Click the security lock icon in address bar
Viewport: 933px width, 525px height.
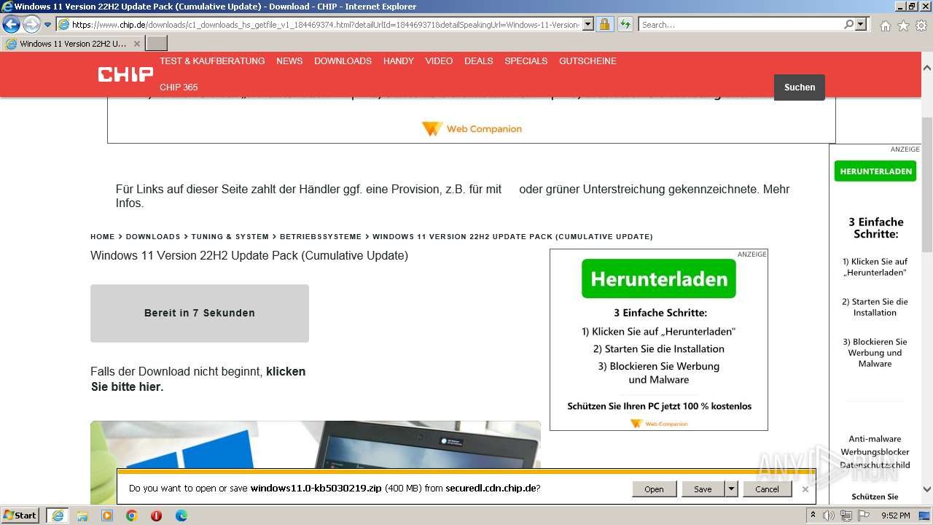604,24
